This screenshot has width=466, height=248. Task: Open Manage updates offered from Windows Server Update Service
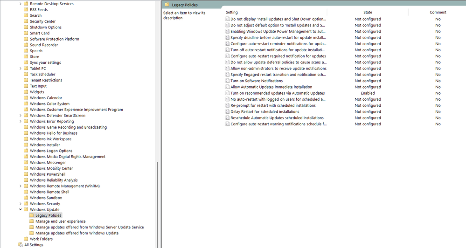tap(90, 227)
